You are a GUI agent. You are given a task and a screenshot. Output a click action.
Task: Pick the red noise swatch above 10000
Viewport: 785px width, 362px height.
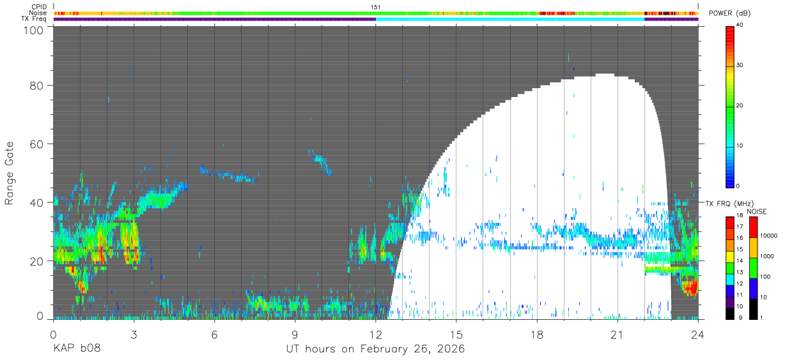click(753, 227)
